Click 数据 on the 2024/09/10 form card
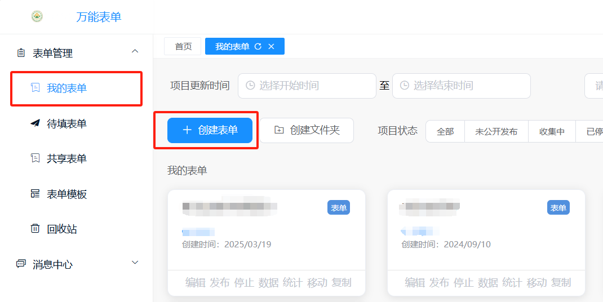Viewport: 603px width, 302px height. click(488, 283)
